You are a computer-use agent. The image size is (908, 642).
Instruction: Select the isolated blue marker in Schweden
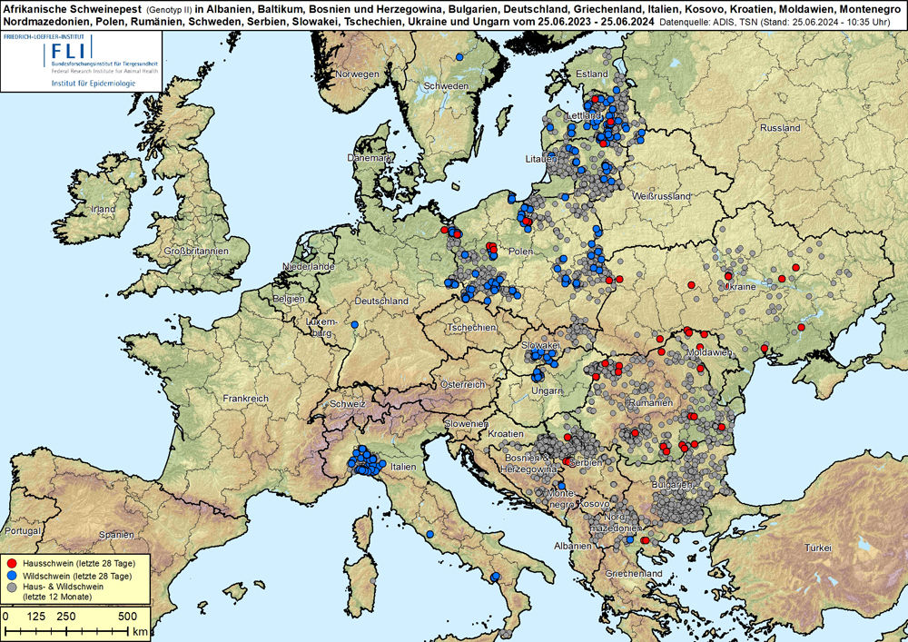(x=460, y=56)
